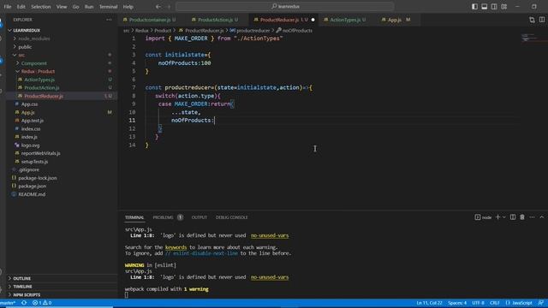Open terminal panel more actions ellipsis
This screenshot has height=308, width=548.
pos(532,217)
